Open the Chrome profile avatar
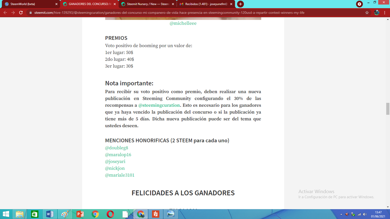 [x=377, y=13]
